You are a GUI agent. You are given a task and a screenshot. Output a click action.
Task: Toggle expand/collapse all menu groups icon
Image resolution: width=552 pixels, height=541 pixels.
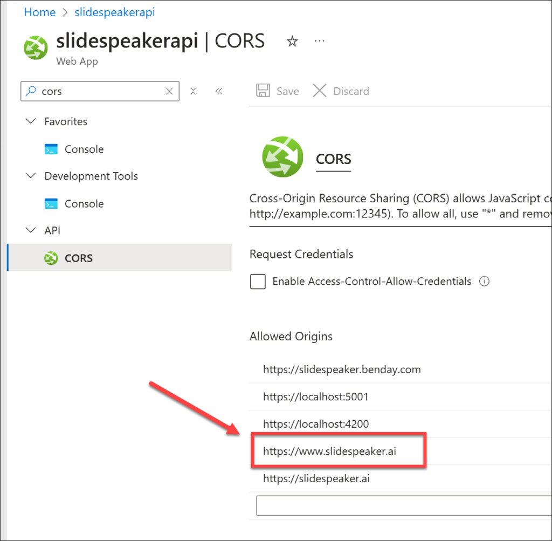tap(193, 91)
